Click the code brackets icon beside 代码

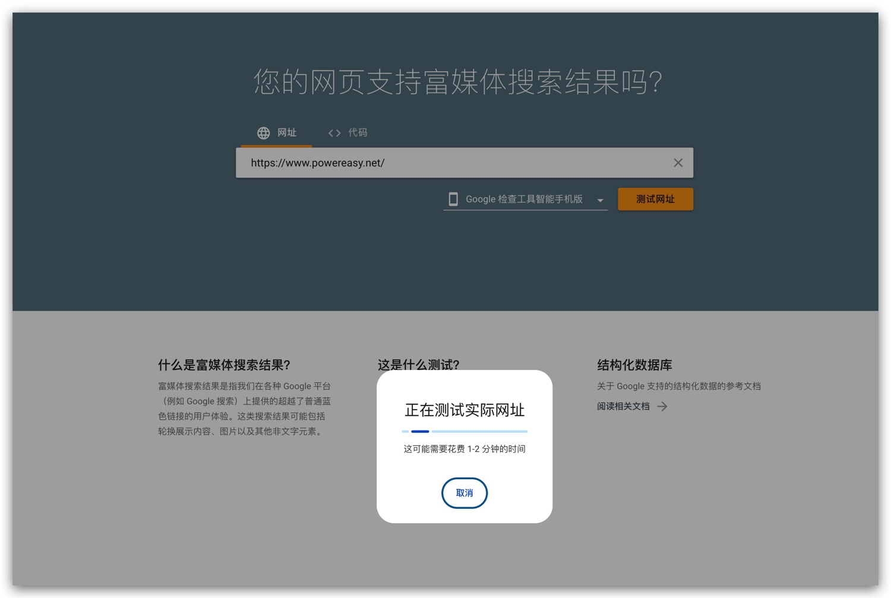coord(334,132)
